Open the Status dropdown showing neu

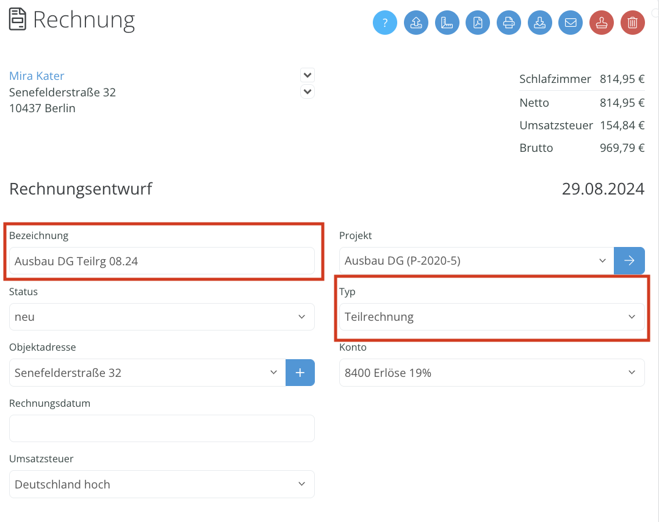coord(162,316)
